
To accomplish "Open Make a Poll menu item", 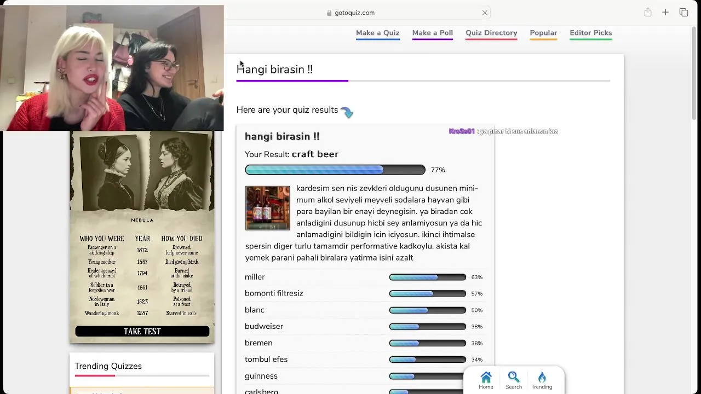I will coord(433,33).
